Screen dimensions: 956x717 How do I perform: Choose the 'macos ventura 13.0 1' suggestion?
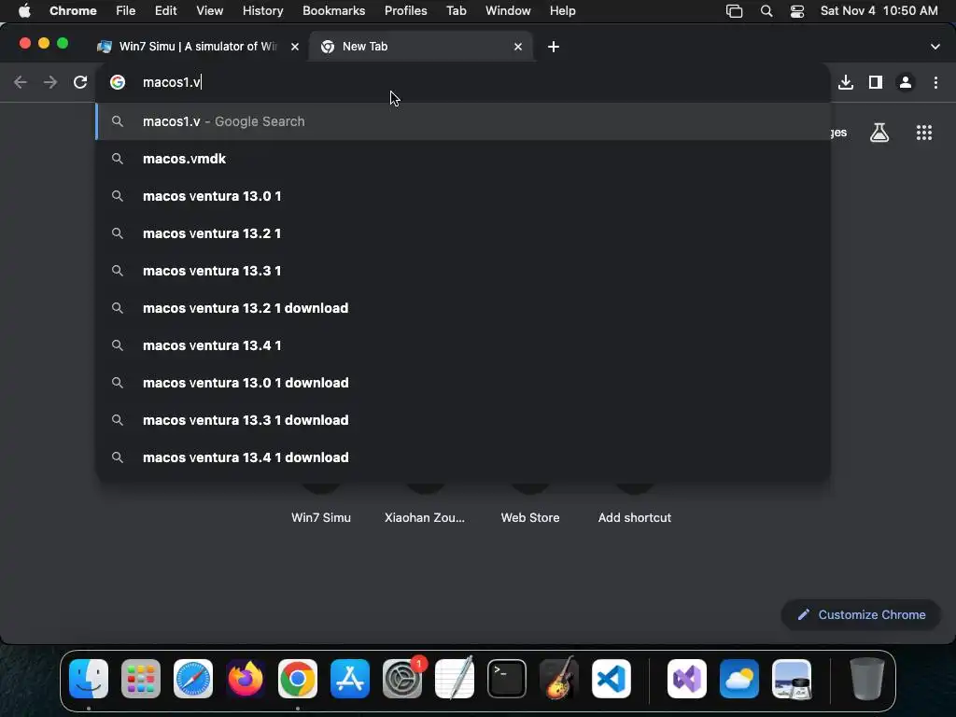[x=463, y=196]
